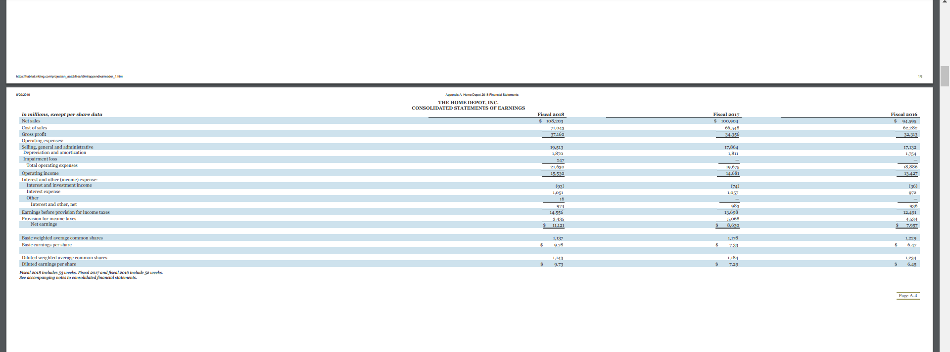This screenshot has width=950, height=352.
Task: Click the total operating expenses value 21,630
Action: pyautogui.click(x=557, y=167)
